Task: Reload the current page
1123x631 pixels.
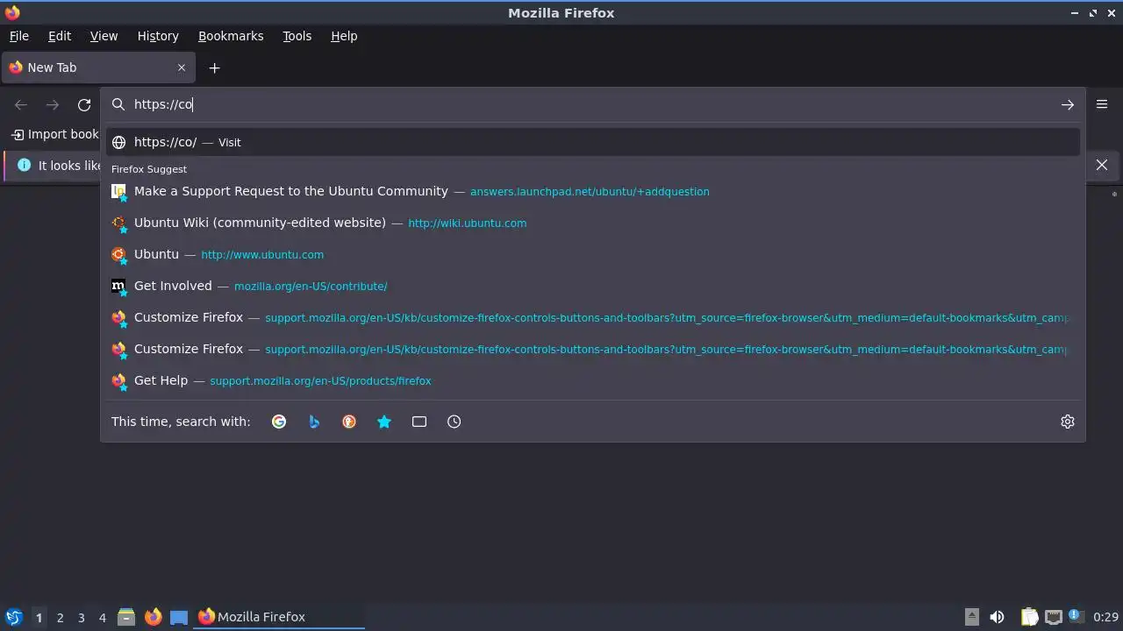Action: pos(84,104)
